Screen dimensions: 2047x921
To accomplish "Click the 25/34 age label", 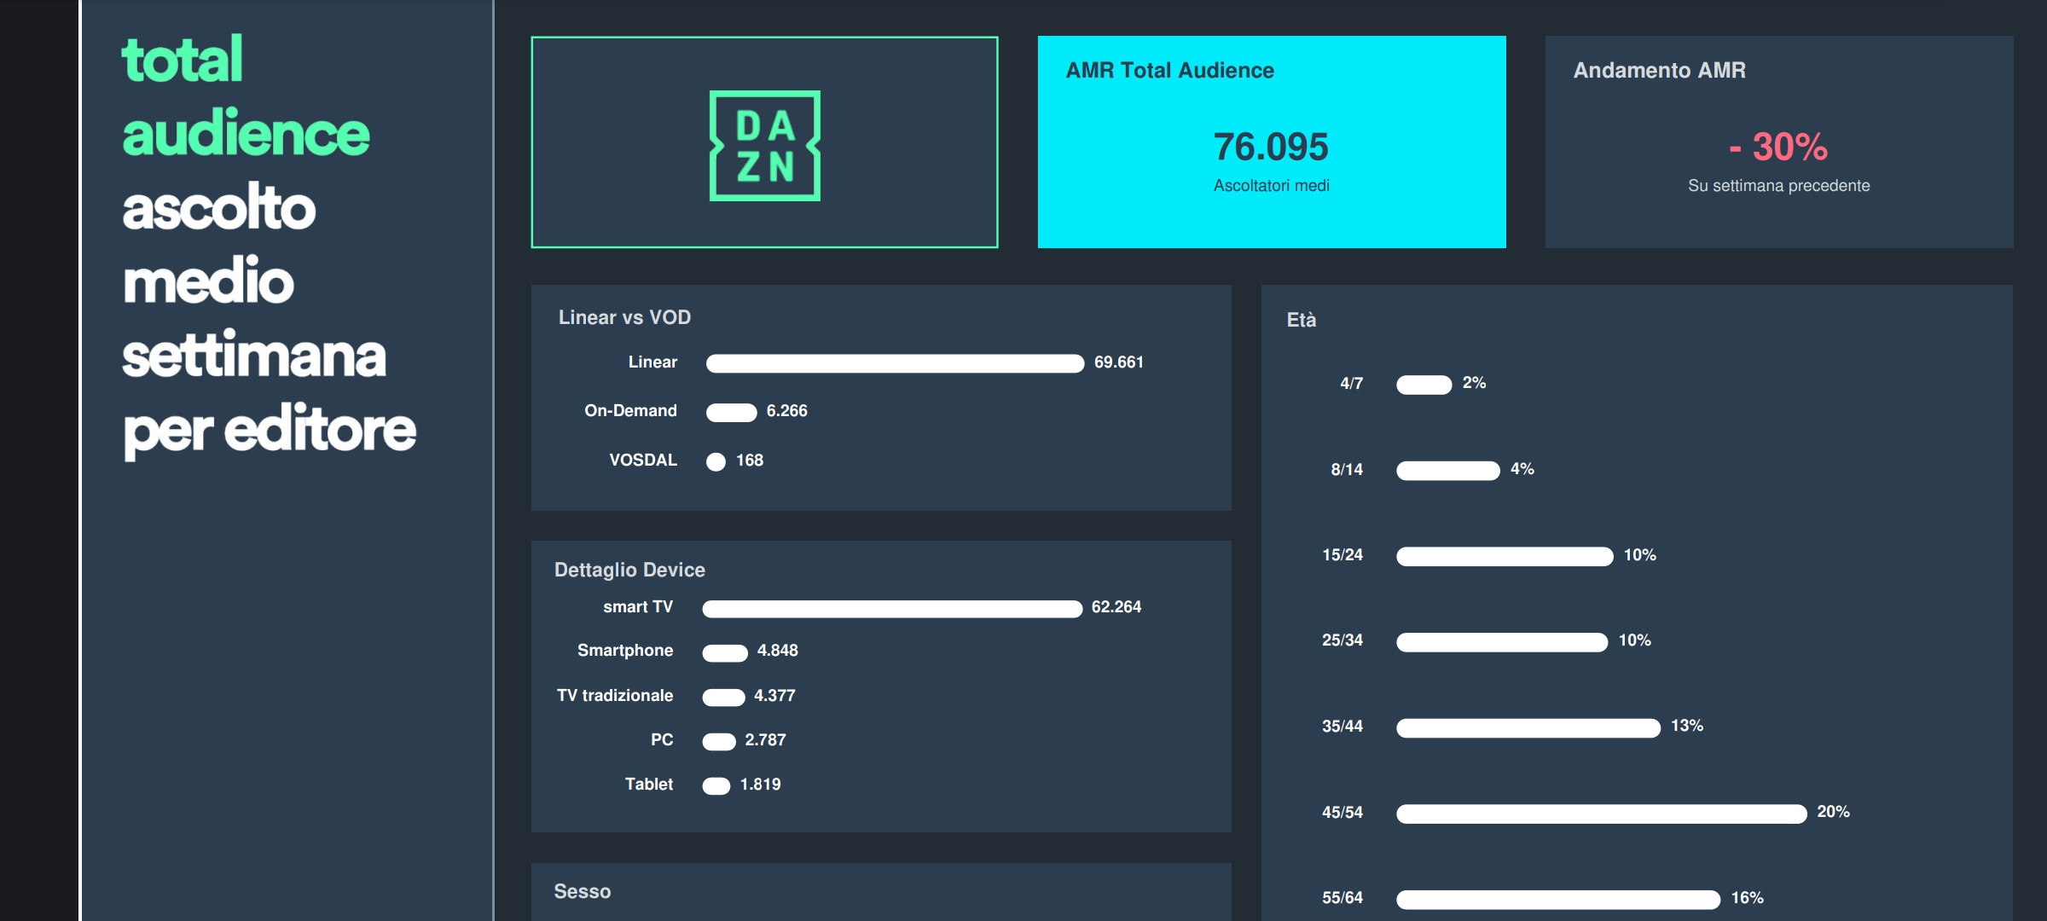I will (x=1342, y=640).
